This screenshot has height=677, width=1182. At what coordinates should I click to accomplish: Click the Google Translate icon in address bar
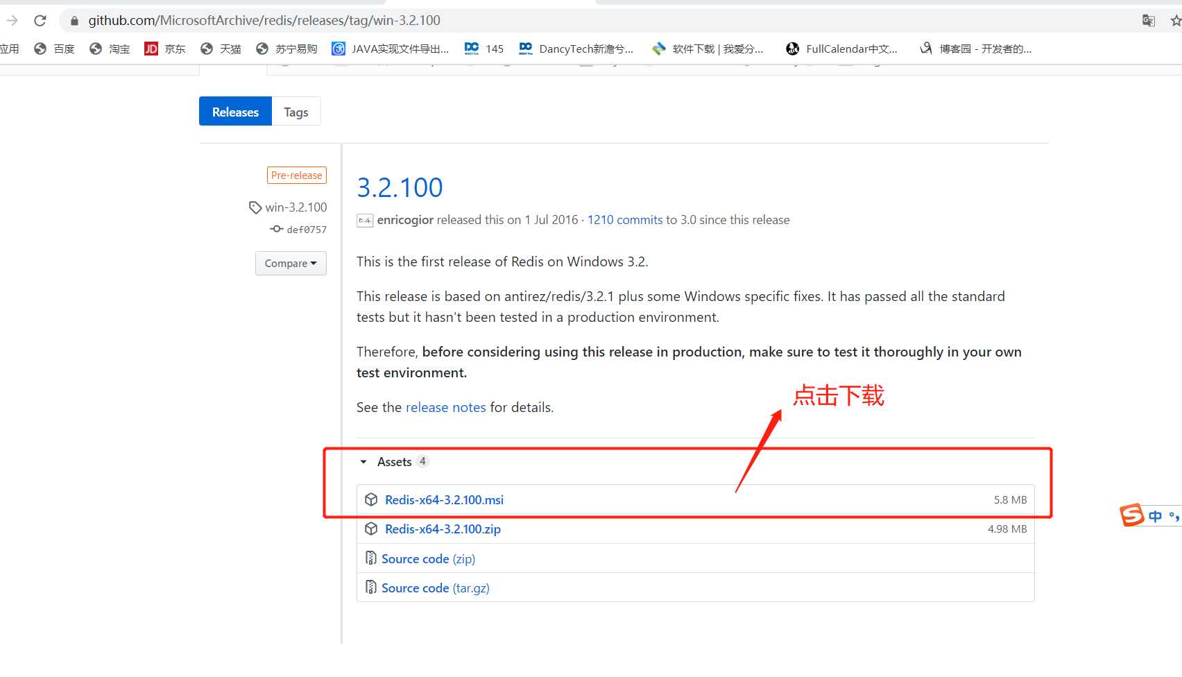[x=1149, y=21]
